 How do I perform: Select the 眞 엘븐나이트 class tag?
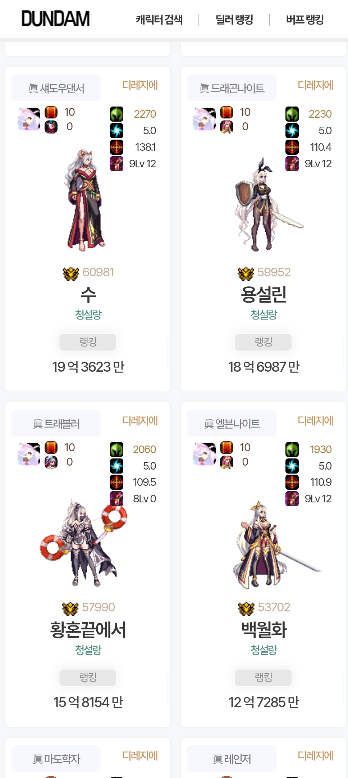tap(232, 423)
